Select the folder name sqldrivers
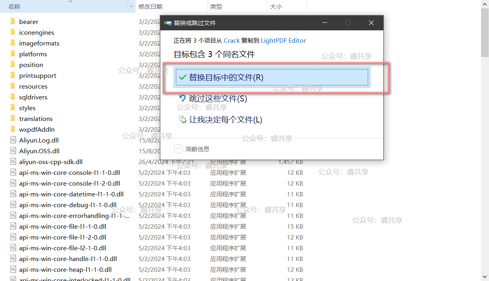 tap(33, 97)
